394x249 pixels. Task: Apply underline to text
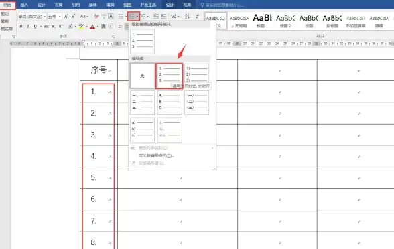tap(35, 26)
